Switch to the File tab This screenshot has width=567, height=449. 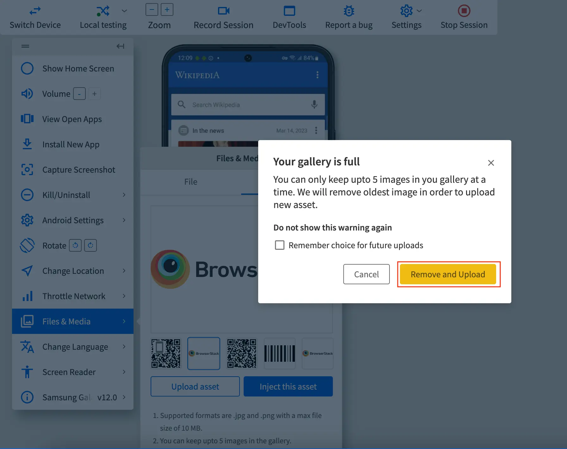[191, 182]
